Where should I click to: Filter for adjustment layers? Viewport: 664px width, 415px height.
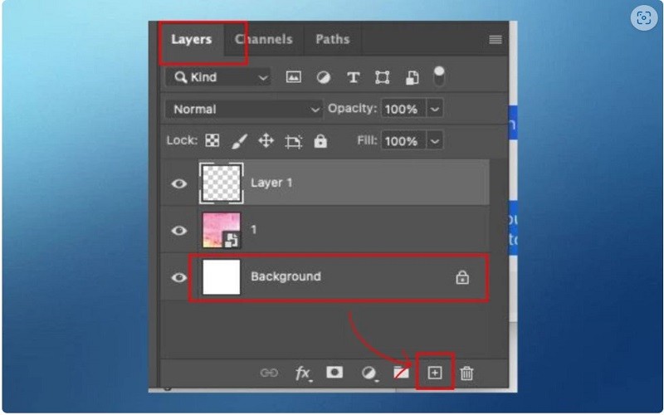(324, 77)
